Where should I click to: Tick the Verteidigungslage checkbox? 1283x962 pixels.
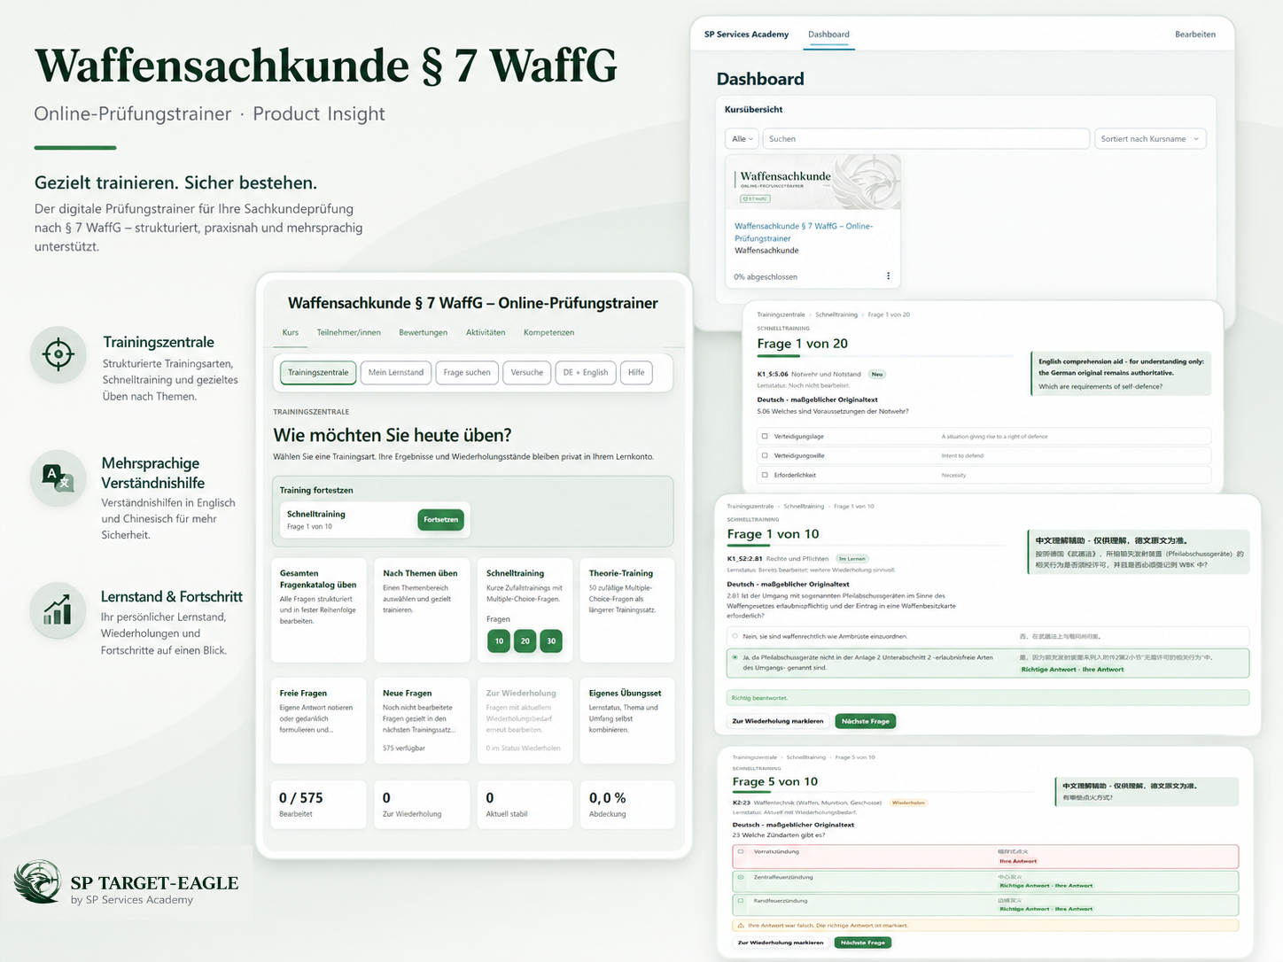(x=764, y=436)
